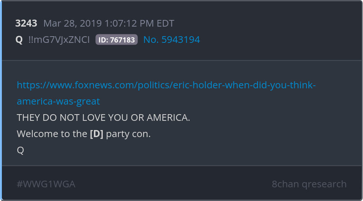The height and width of the screenshot is (201, 363).
Task: Click the THEY DO NOT LOVE YOU line
Action: coord(103,117)
